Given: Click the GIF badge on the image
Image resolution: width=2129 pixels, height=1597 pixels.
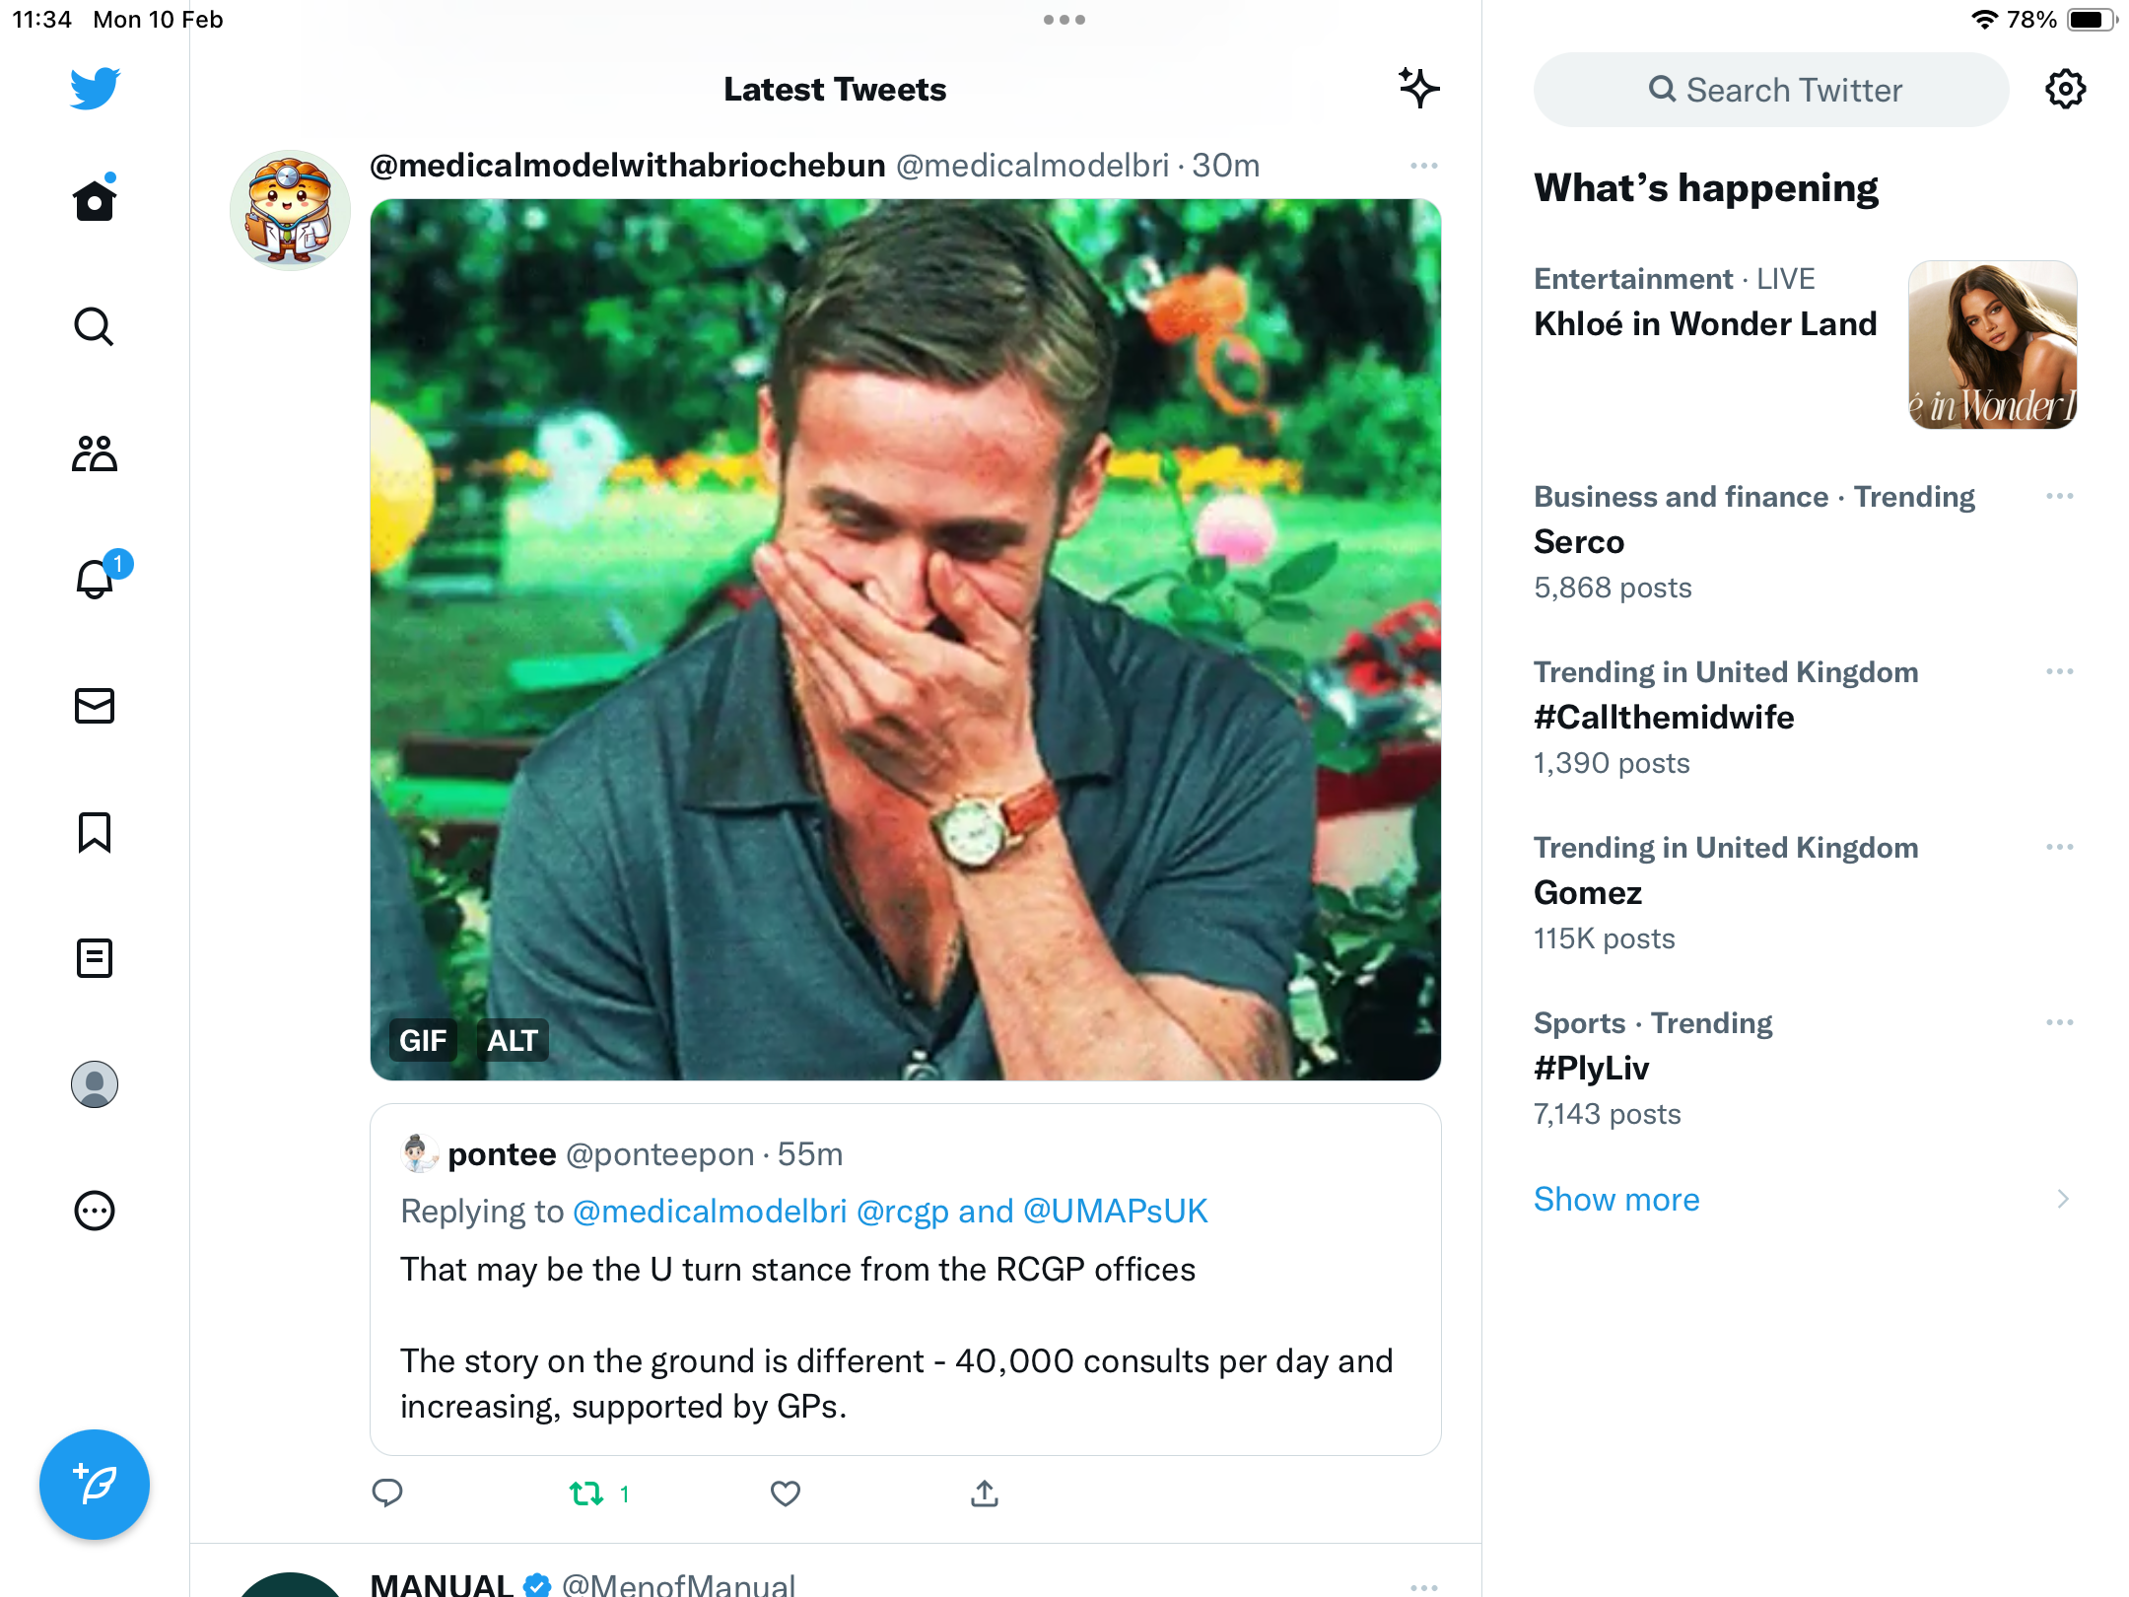Looking at the screenshot, I should [423, 1040].
